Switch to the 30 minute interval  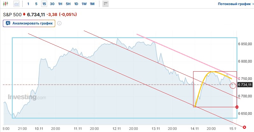click(x=52, y=4)
